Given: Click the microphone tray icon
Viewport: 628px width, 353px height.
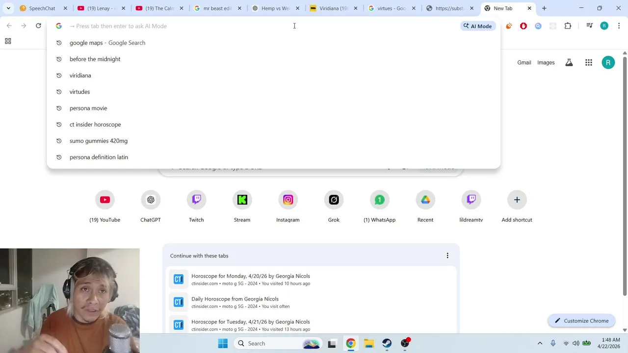Looking at the screenshot, I should (x=553, y=343).
